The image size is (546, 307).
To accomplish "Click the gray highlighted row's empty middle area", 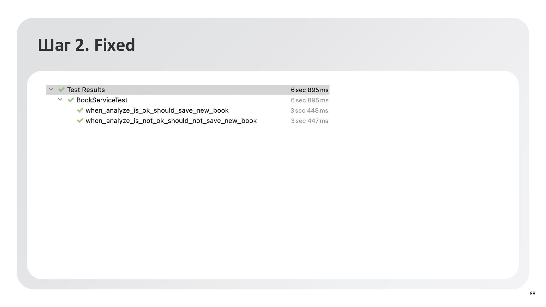I will tap(199, 90).
